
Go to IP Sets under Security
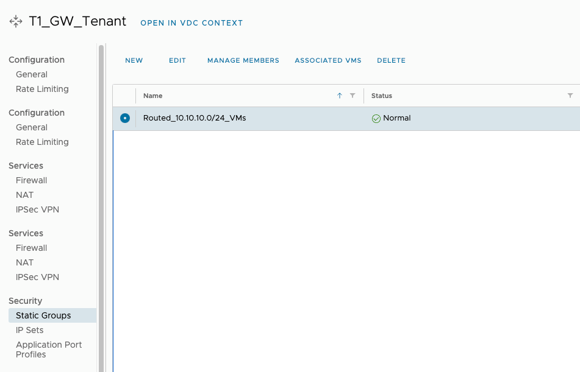click(x=30, y=330)
